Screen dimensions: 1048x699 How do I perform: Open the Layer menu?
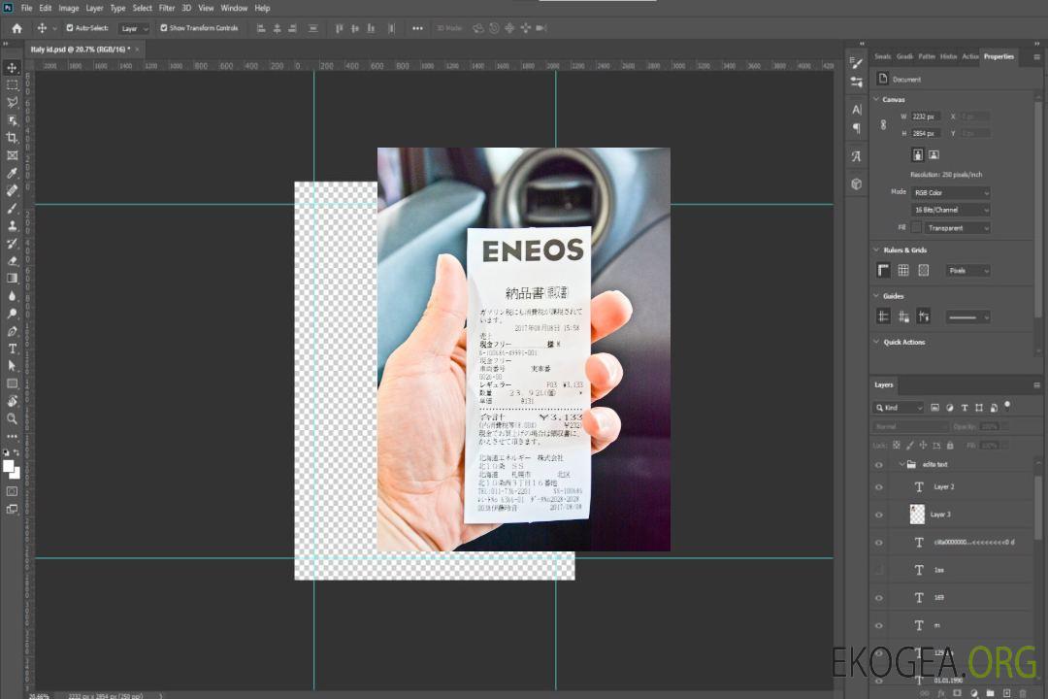[x=94, y=8]
